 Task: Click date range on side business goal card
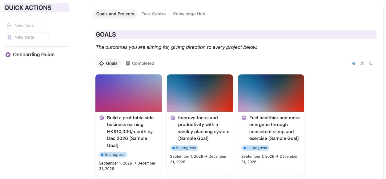coord(127,166)
